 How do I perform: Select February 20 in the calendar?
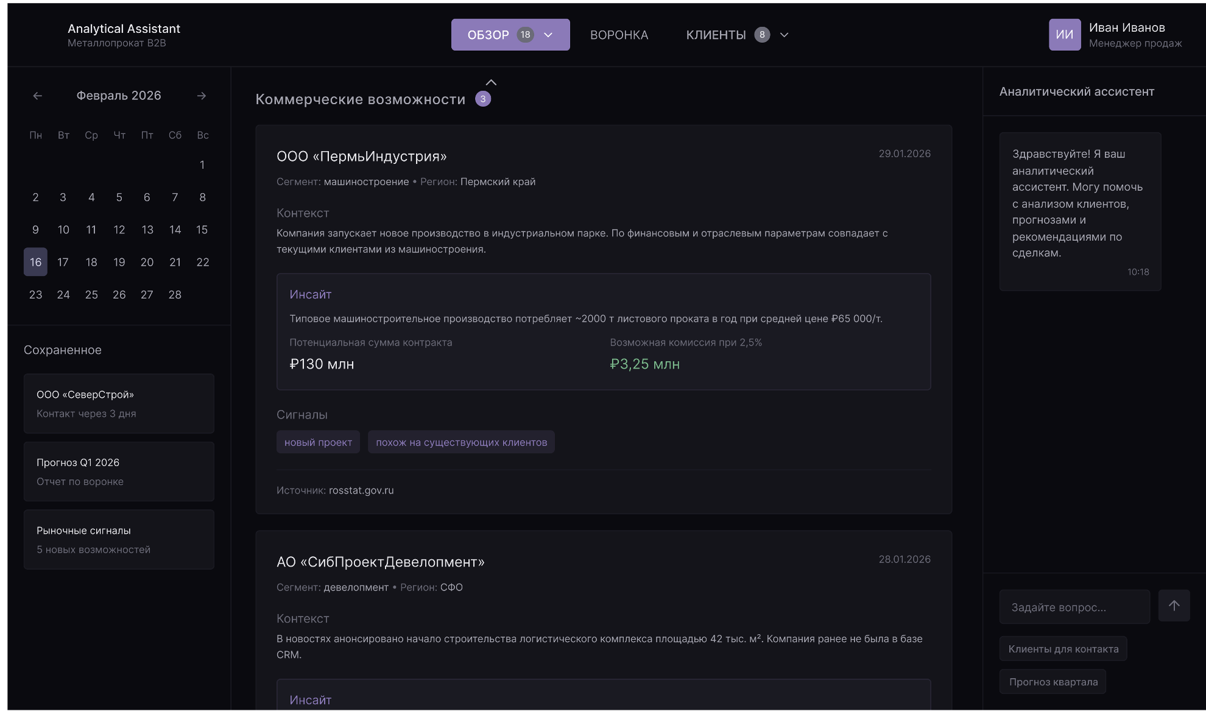147,262
